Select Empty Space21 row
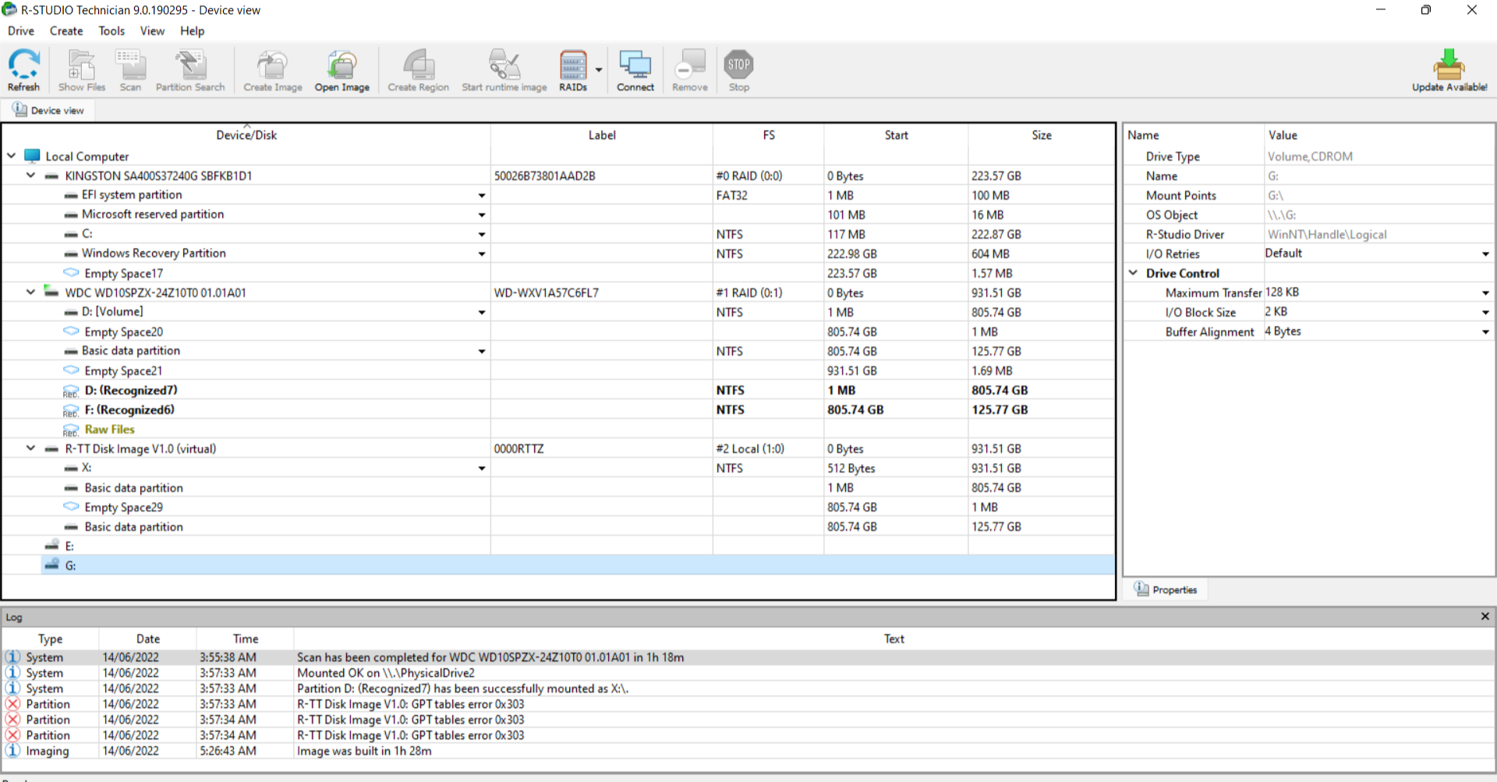 pyautogui.click(x=558, y=370)
